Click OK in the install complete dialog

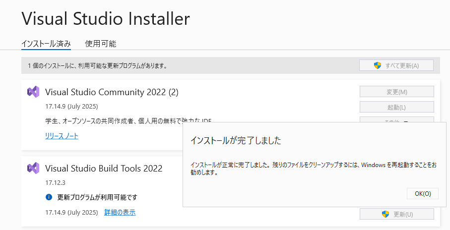(423, 194)
